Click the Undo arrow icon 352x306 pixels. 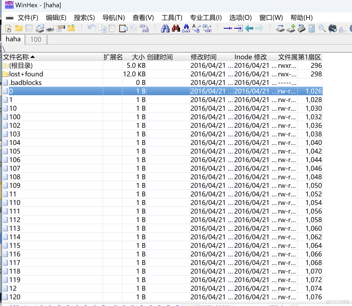coord(92,28)
